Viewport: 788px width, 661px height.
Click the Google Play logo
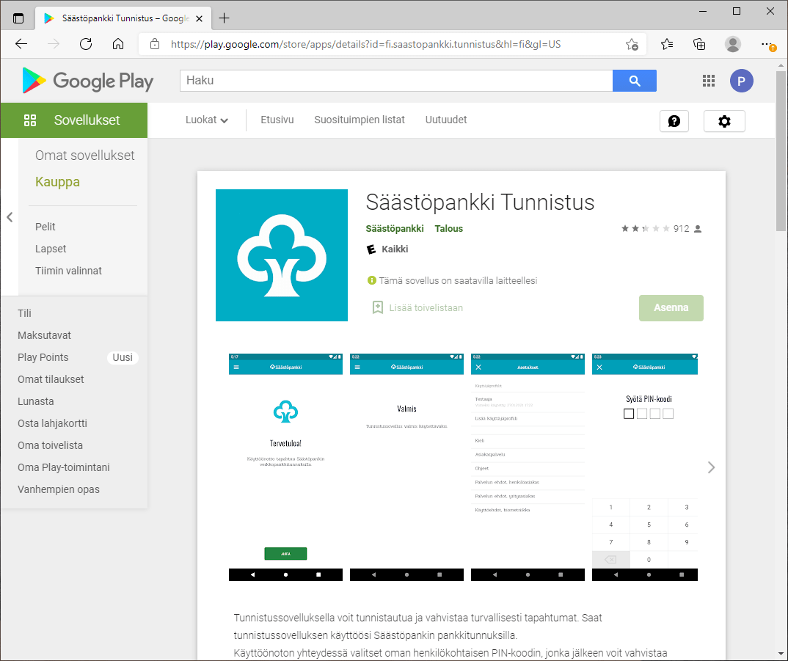click(88, 81)
